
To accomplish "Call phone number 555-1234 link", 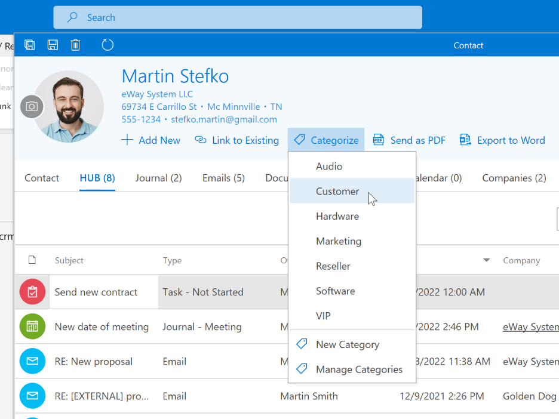I will pos(141,119).
